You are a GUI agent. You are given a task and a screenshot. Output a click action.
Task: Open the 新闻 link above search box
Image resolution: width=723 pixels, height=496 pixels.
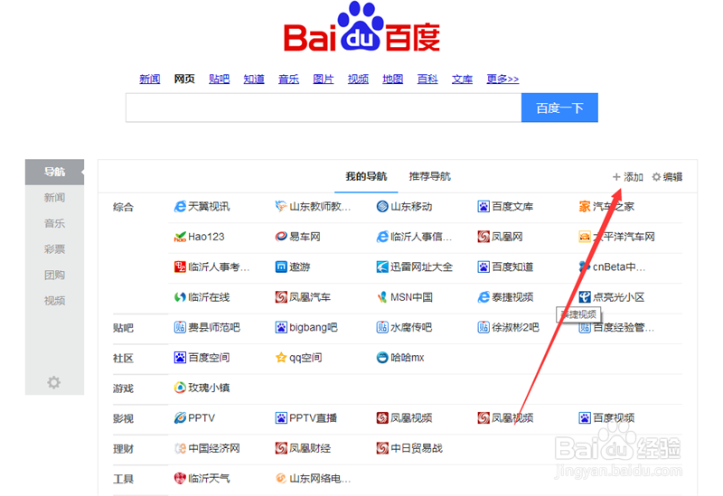tap(150, 80)
